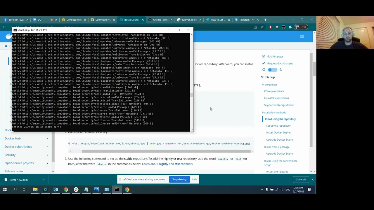Screen dimensions: 374x210
Task: Click the profile Error button
Action: tap(300, 27)
